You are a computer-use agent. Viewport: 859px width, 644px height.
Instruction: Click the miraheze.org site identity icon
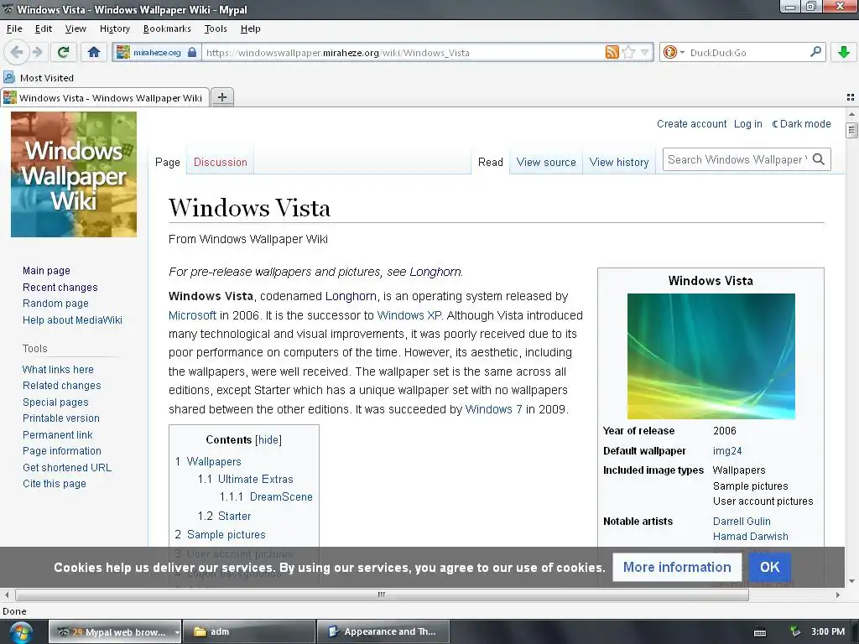(x=156, y=53)
